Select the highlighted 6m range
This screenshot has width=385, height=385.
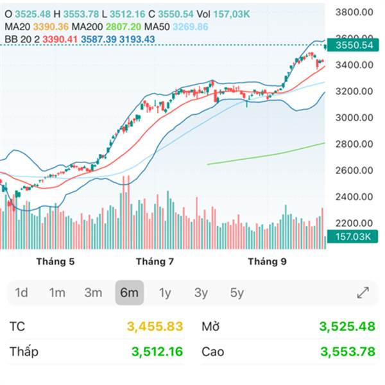coord(129,293)
